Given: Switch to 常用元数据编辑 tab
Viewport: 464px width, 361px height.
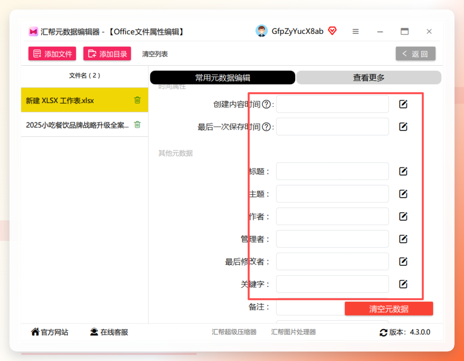Looking at the screenshot, I should coord(223,77).
